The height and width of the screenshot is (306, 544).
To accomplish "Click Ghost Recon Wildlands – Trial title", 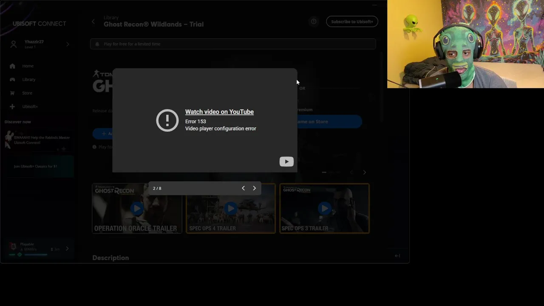I will (x=153, y=24).
